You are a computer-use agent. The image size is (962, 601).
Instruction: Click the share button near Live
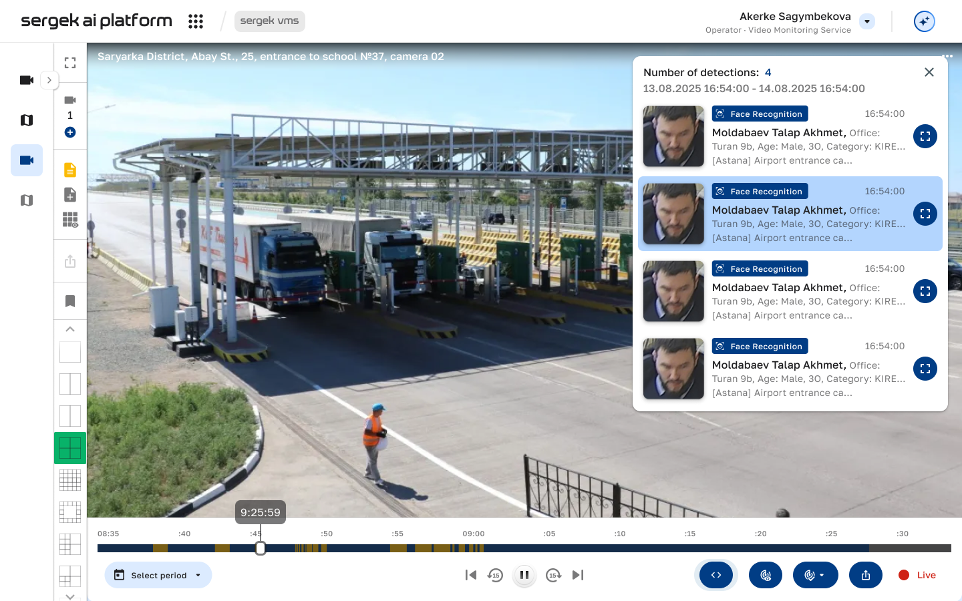point(866,575)
